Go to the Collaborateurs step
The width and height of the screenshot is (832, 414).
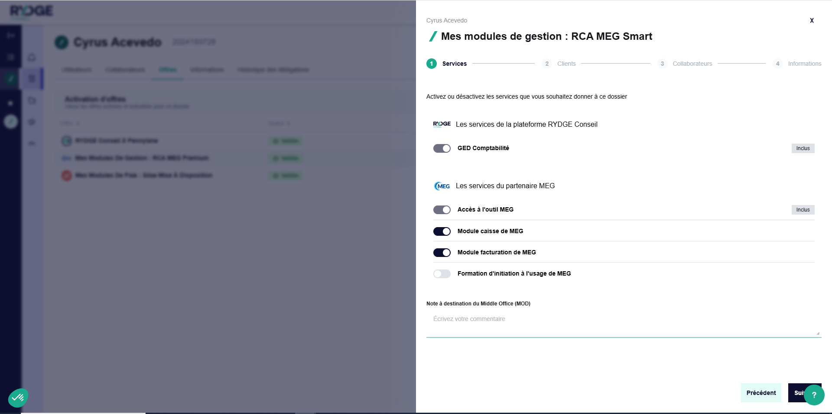click(692, 64)
